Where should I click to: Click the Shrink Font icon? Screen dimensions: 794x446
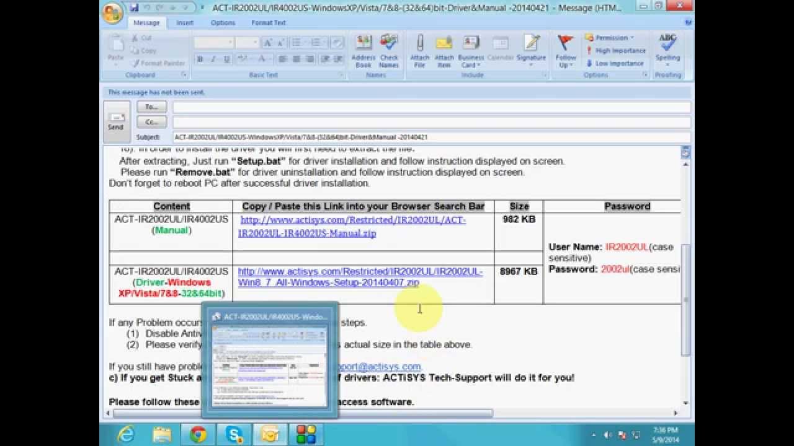tap(280, 43)
